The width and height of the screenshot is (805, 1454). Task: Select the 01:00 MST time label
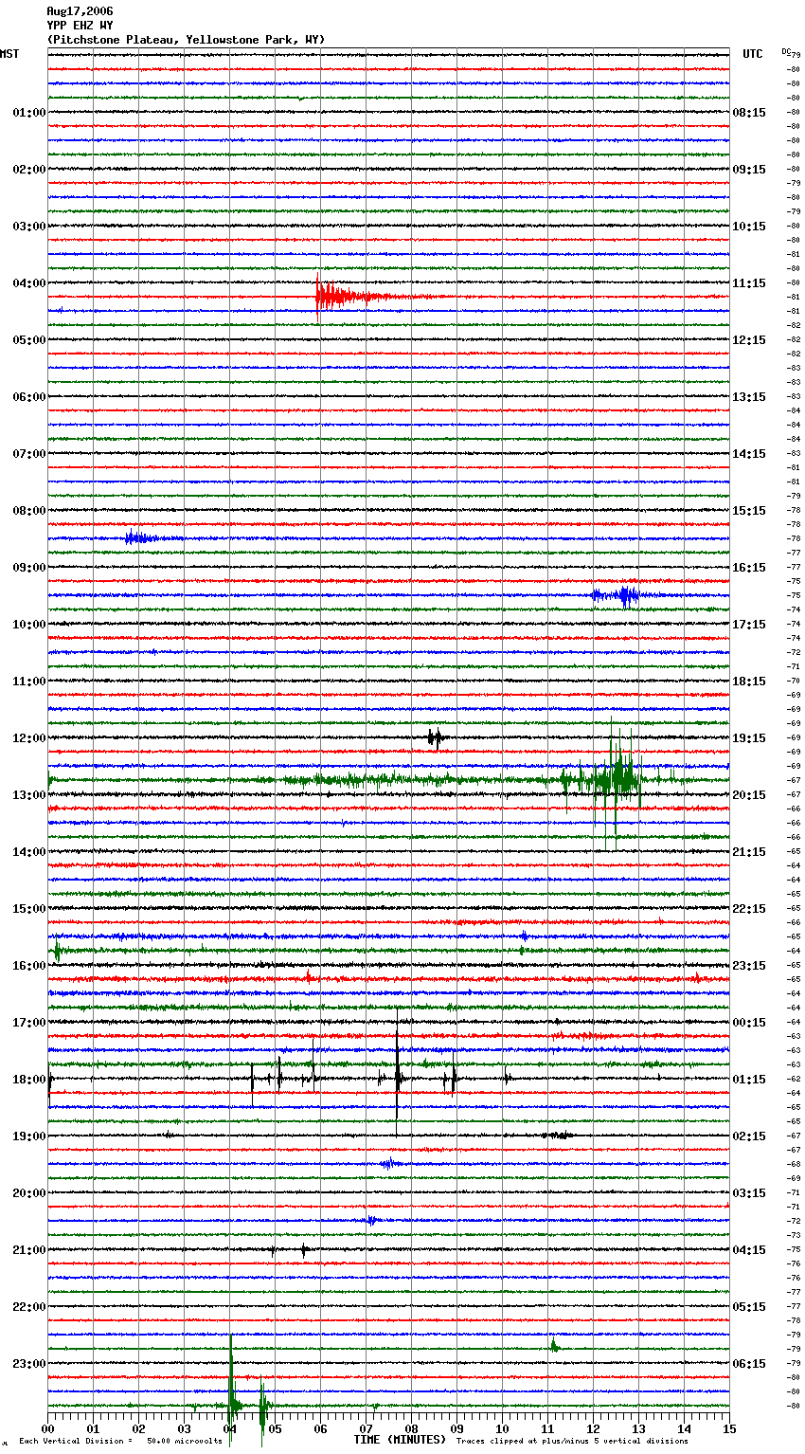29,113
